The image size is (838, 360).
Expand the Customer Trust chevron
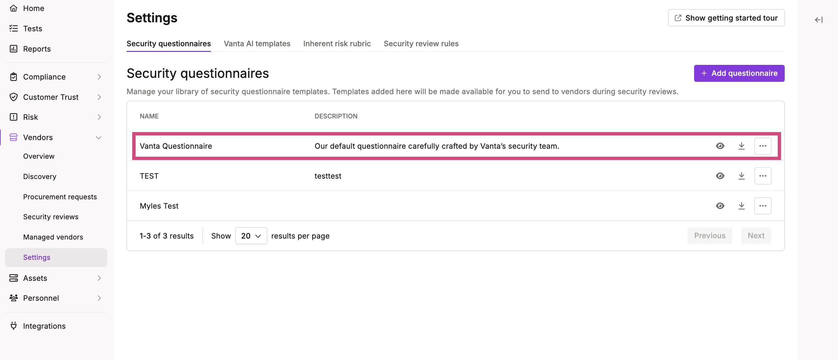point(99,97)
